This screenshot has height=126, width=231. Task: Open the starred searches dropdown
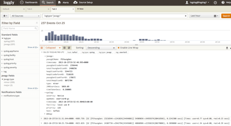(5, 16)
